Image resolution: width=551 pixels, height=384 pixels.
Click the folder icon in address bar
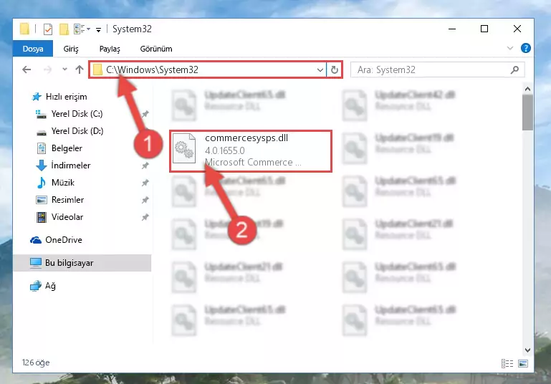point(97,70)
